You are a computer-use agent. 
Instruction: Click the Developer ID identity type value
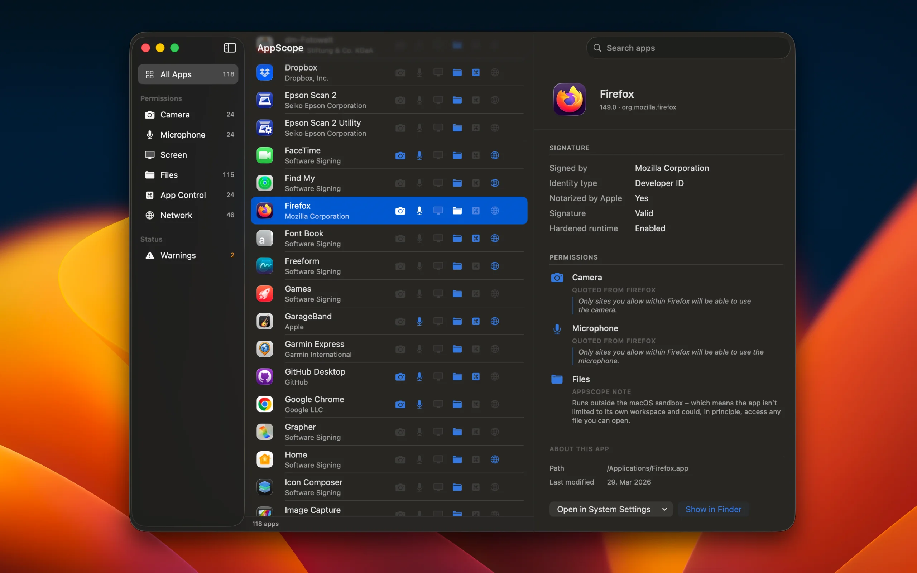tap(659, 183)
